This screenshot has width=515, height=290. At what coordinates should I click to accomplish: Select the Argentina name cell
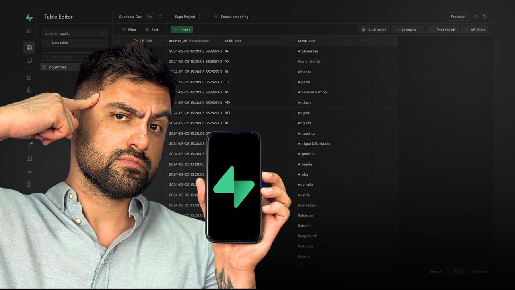[x=332, y=154]
